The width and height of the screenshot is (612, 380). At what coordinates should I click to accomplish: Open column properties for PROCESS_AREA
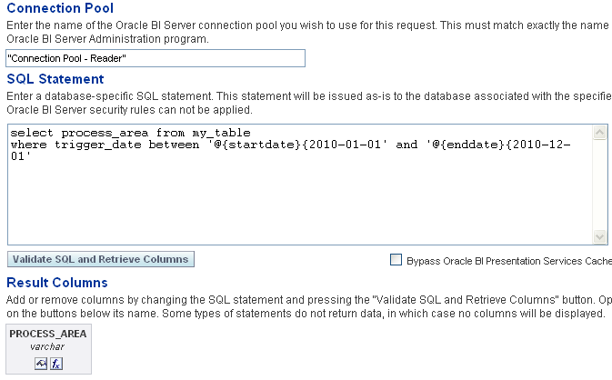(x=41, y=364)
